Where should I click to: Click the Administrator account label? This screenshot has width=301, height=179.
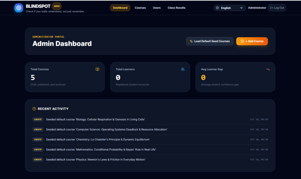(x=257, y=8)
